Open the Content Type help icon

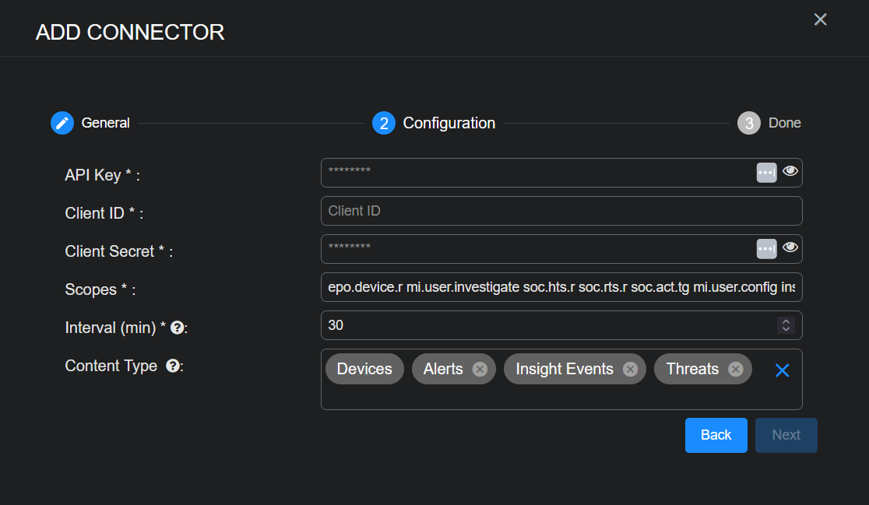pos(173,366)
